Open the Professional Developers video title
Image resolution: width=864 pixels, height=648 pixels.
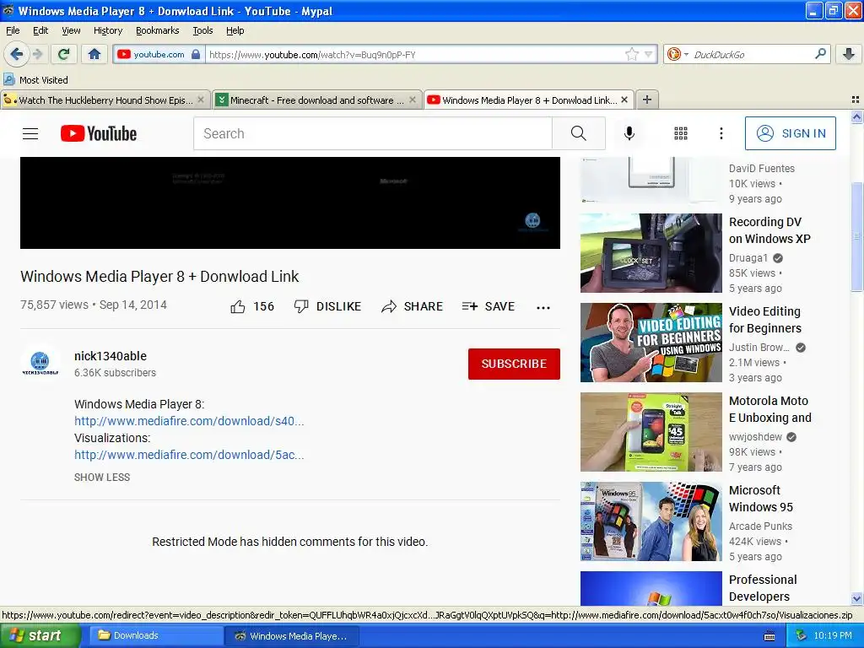click(x=763, y=588)
